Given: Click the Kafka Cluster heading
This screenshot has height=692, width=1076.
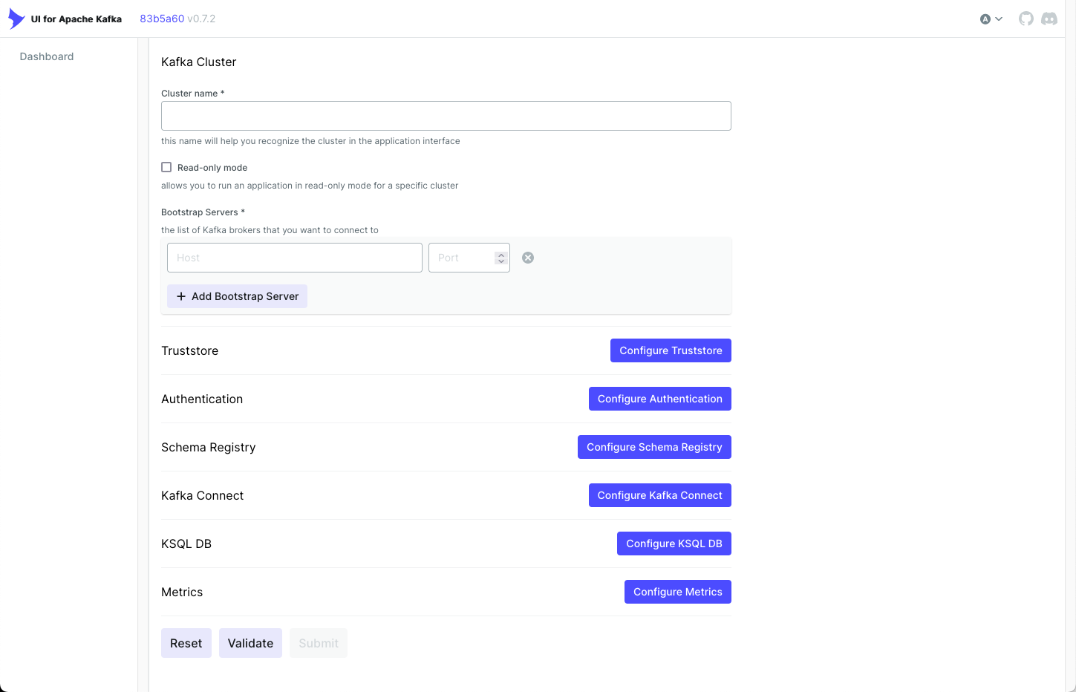Looking at the screenshot, I should [199, 62].
